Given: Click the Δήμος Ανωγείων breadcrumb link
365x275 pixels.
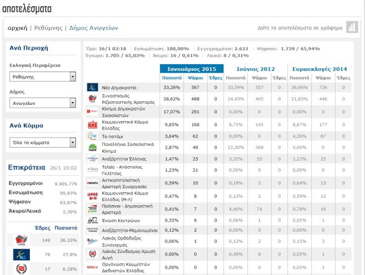Looking at the screenshot, I should pyautogui.click(x=94, y=28).
